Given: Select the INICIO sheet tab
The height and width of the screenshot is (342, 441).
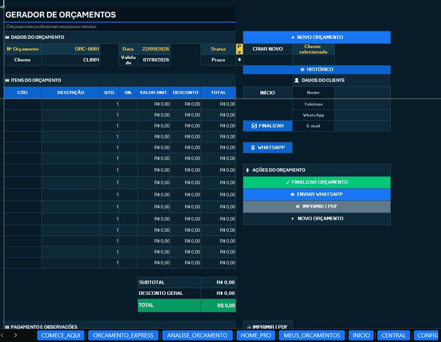Looking at the screenshot, I should pos(361,335).
